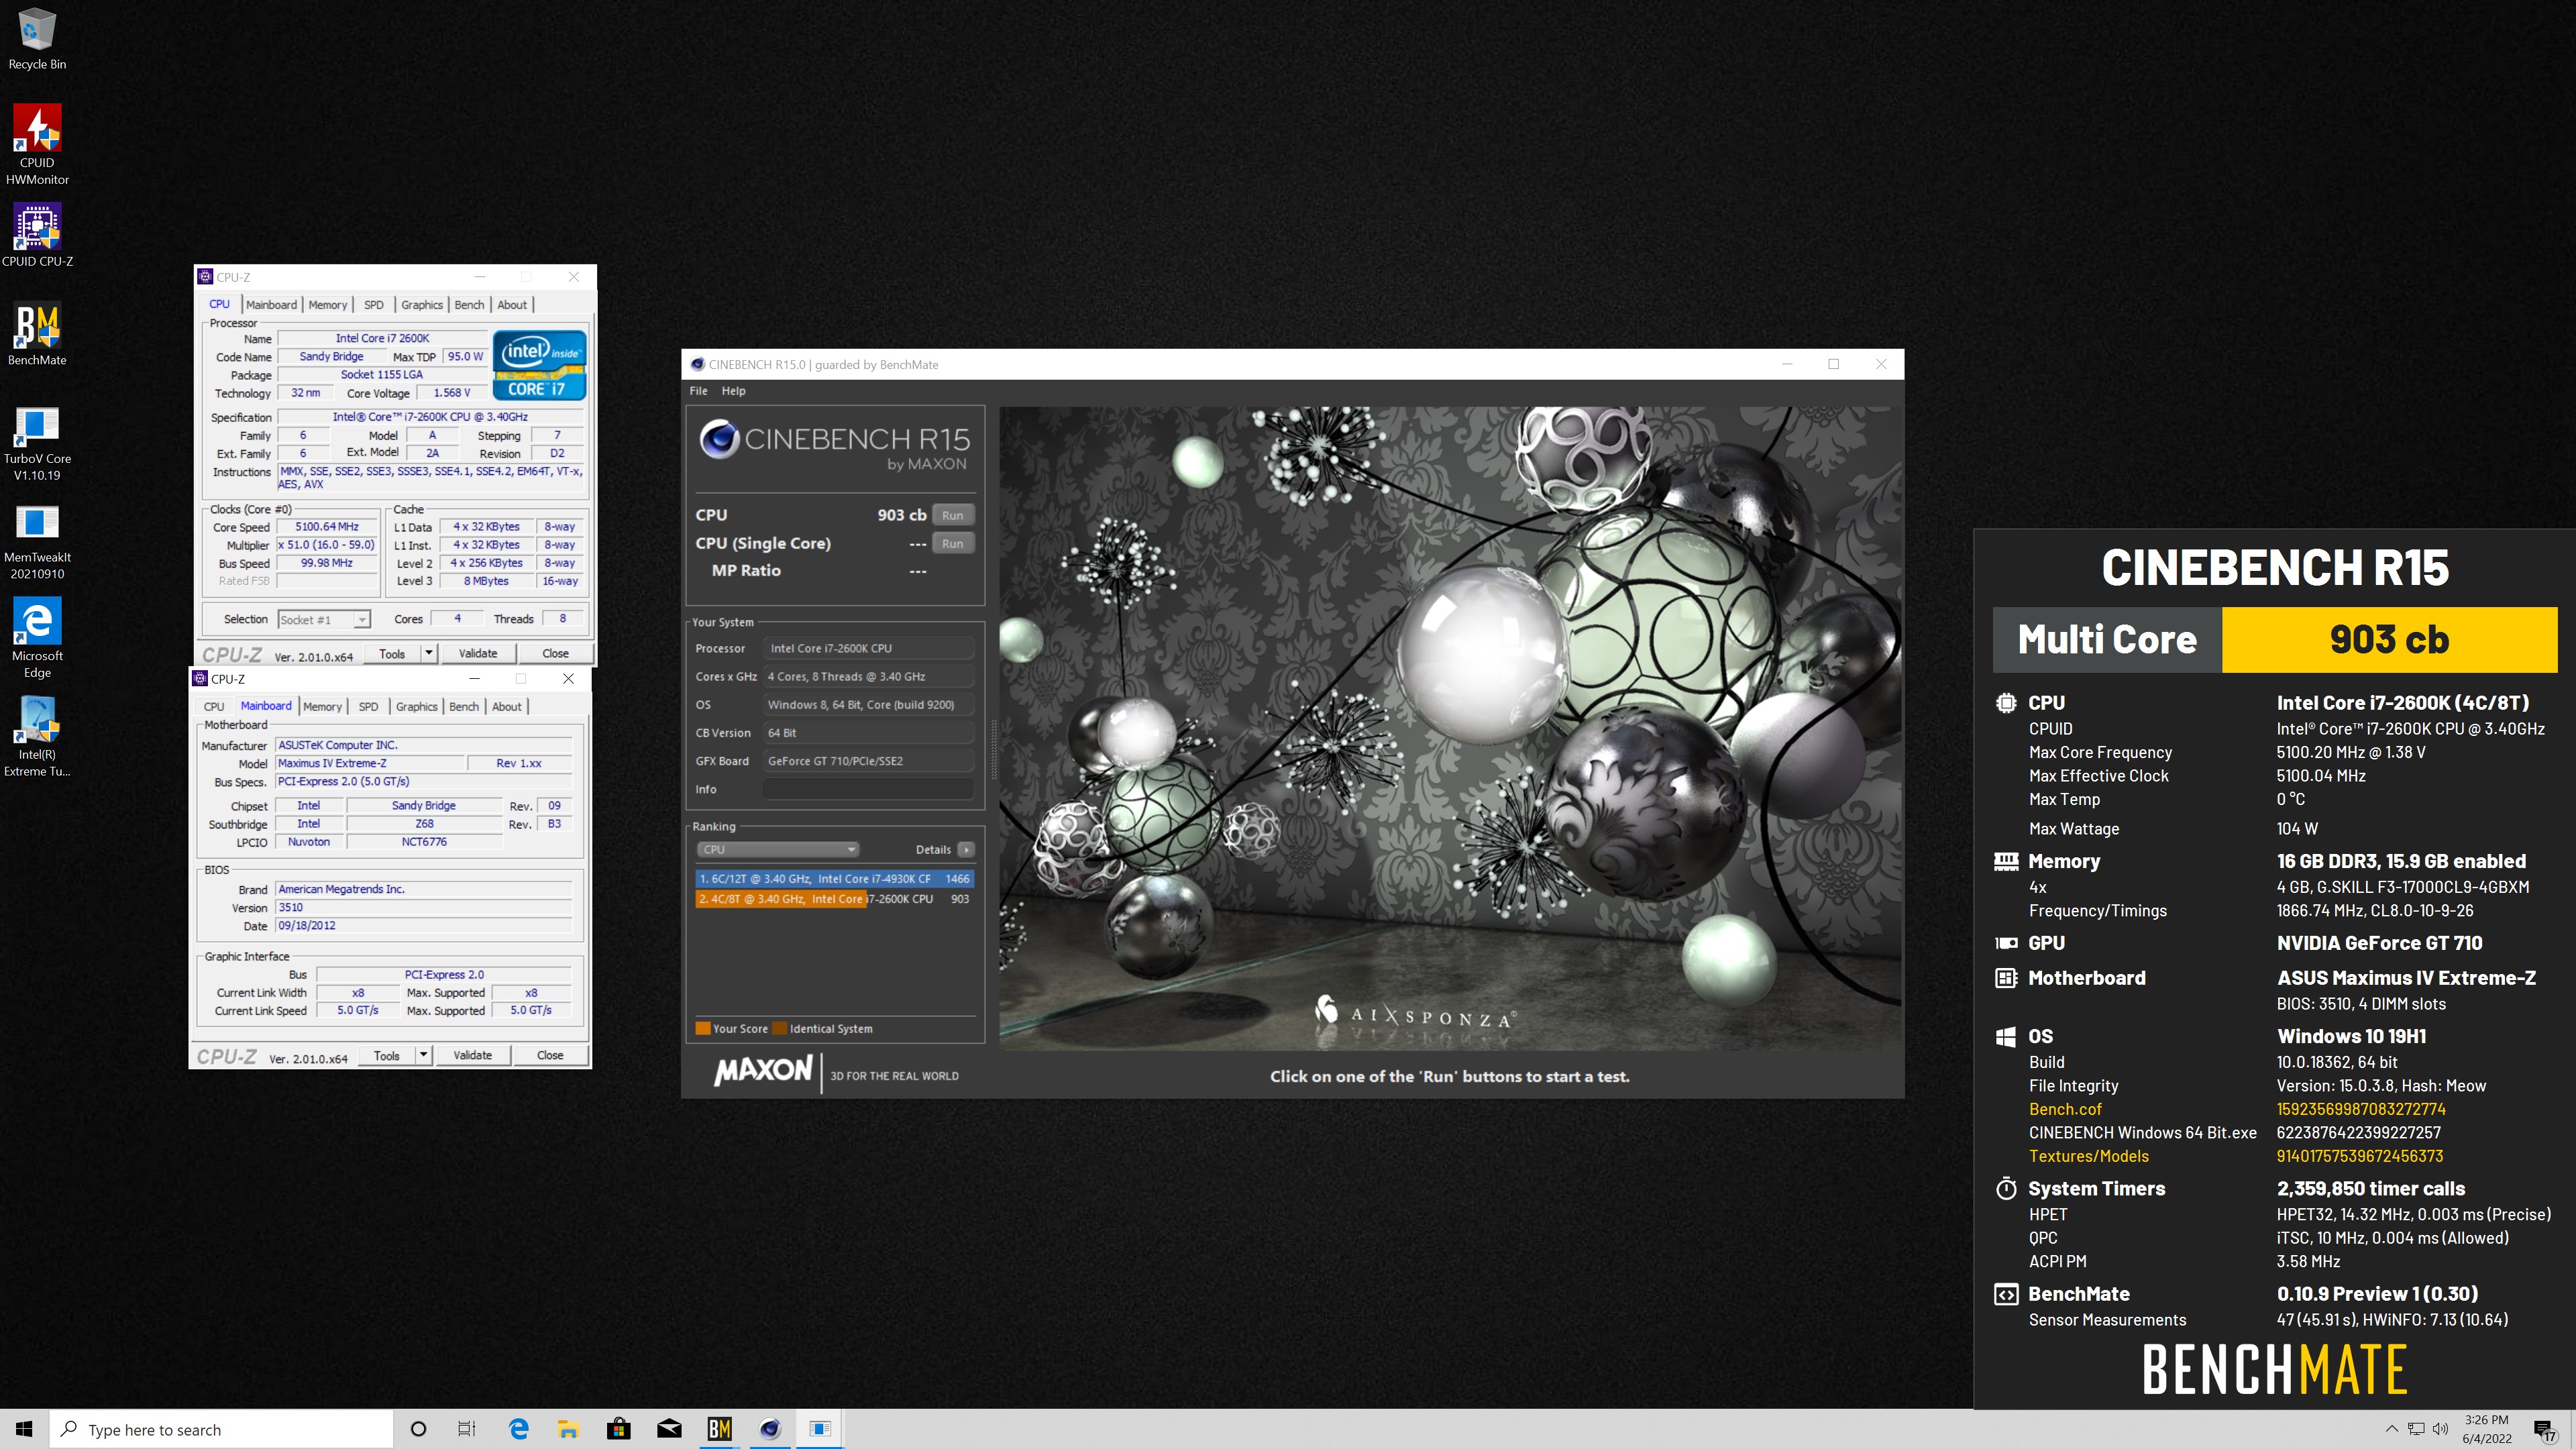This screenshot has width=2576, height=1449.
Task: Show hidden tray icons chevron
Action: pos(2391,1429)
